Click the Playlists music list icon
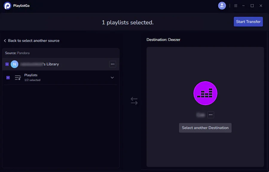 click(18, 78)
